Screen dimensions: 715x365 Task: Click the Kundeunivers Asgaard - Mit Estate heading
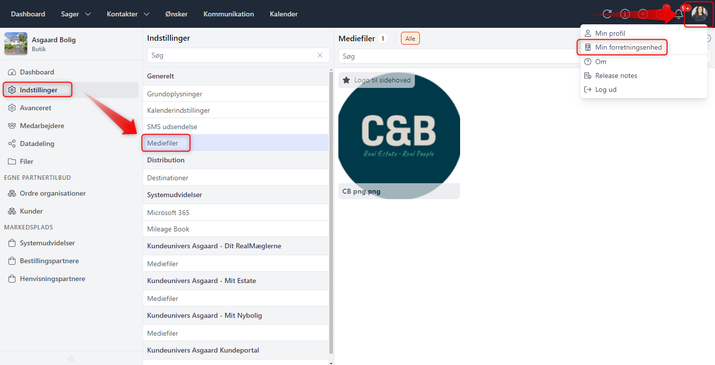click(202, 281)
